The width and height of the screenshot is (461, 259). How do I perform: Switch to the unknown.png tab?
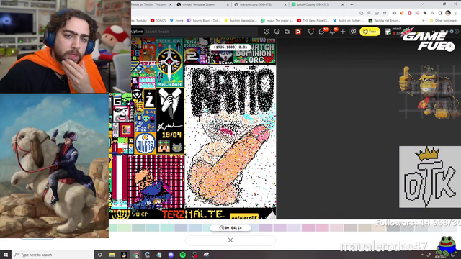[259, 4]
